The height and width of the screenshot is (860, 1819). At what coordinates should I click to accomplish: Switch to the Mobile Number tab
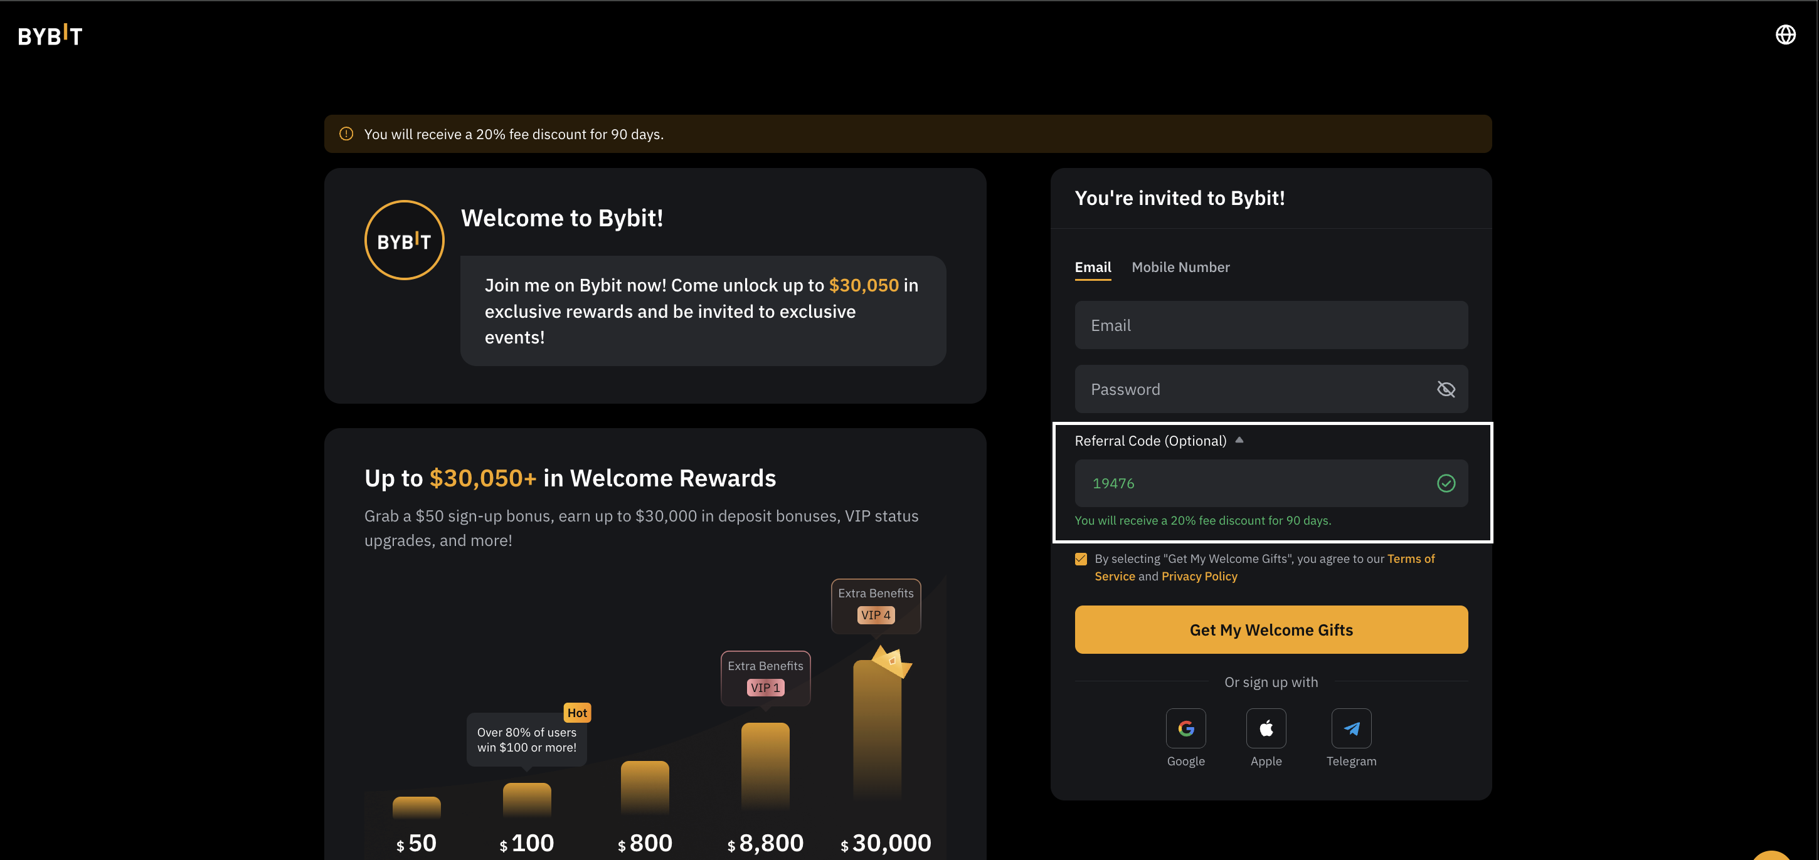click(1180, 268)
